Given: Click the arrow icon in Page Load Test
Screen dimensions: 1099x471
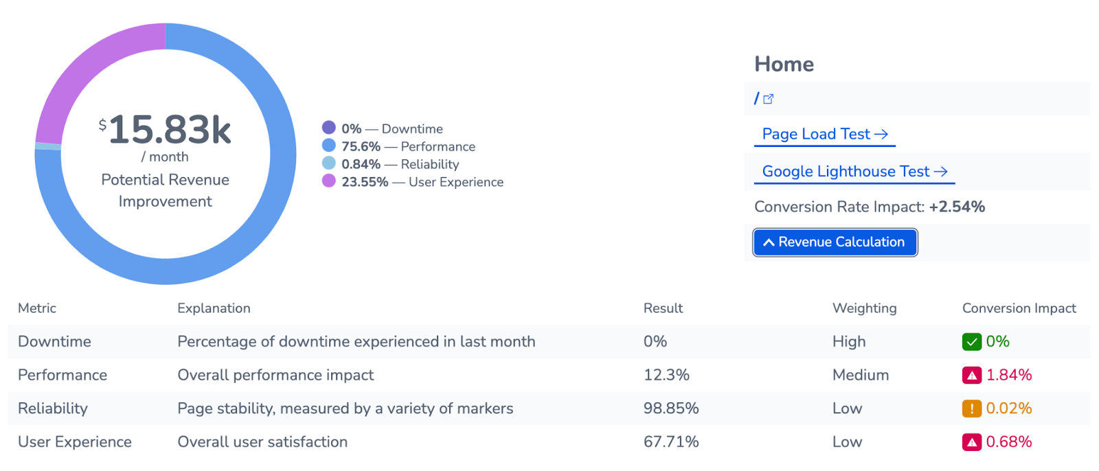Looking at the screenshot, I should click(x=881, y=135).
